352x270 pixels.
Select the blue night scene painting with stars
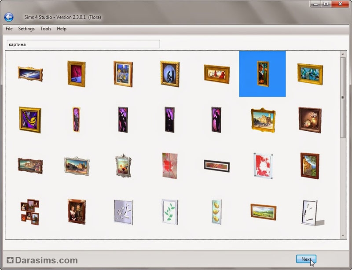[123, 74]
